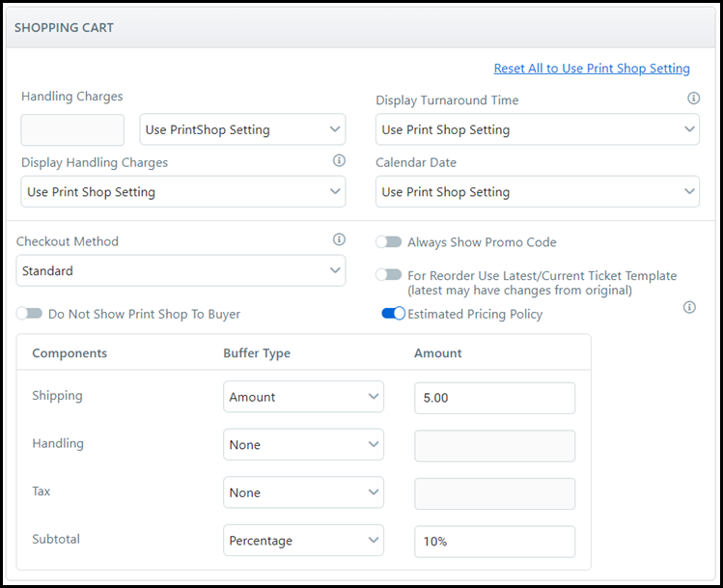The image size is (723, 588).
Task: Click the Subtotal amount field showing 10%
Action: pyautogui.click(x=494, y=541)
